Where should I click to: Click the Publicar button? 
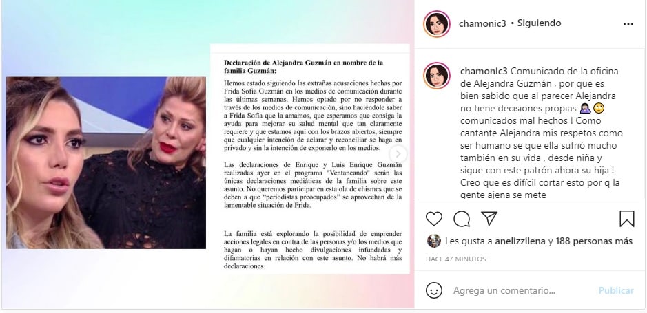click(616, 290)
